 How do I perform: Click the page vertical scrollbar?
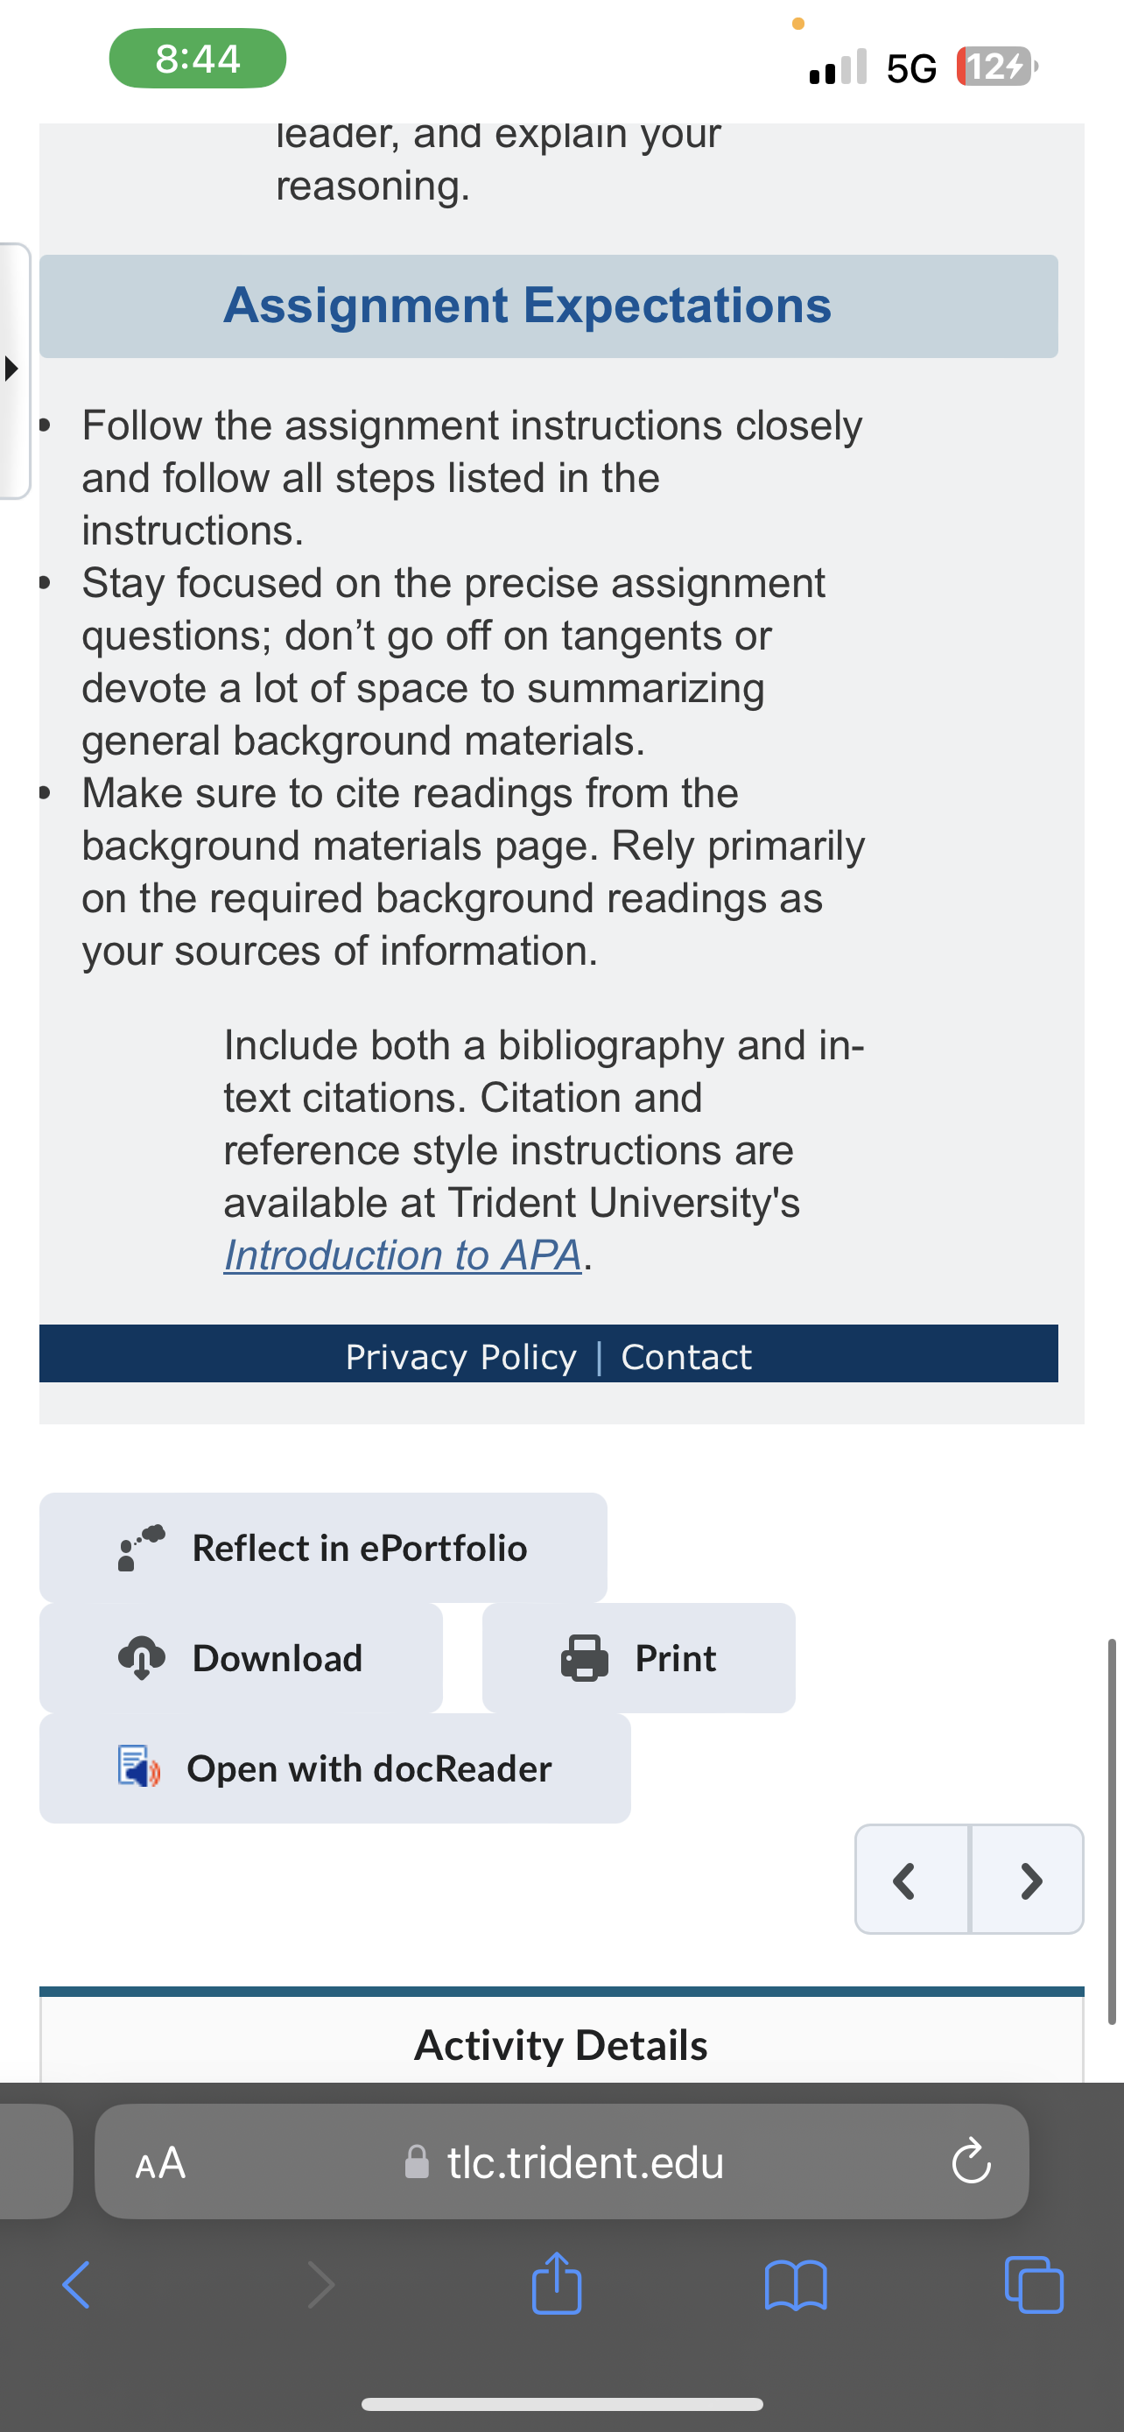[1113, 1831]
